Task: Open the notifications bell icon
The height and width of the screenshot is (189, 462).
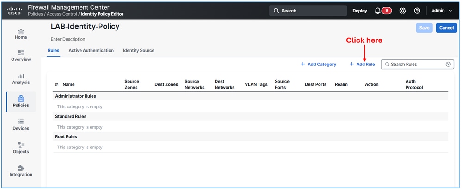Action: tap(377, 11)
